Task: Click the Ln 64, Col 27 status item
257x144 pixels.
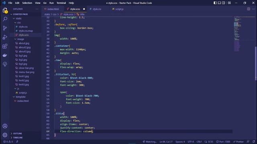Action: [166, 142]
